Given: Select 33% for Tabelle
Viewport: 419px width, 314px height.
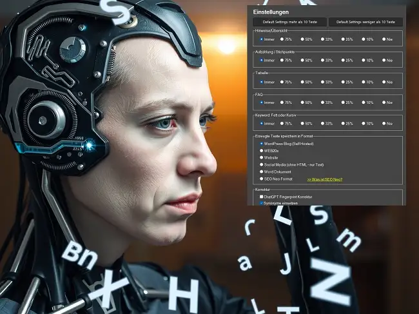Looking at the screenshot, I should [x=322, y=82].
